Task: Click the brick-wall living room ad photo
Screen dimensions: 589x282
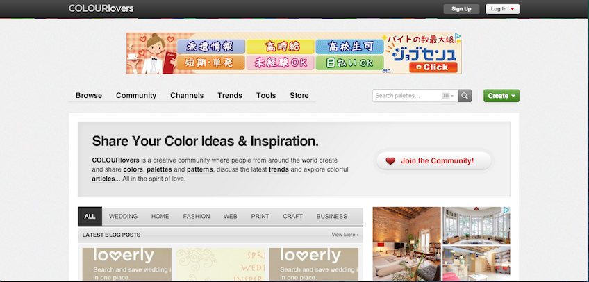Action: pos(407,244)
